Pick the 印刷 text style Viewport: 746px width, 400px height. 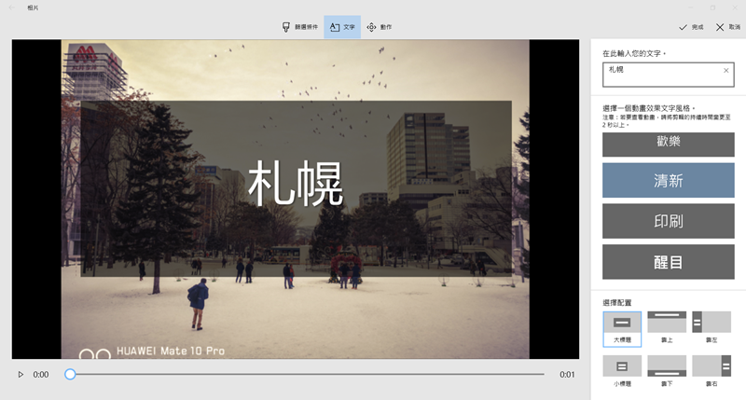[668, 221]
